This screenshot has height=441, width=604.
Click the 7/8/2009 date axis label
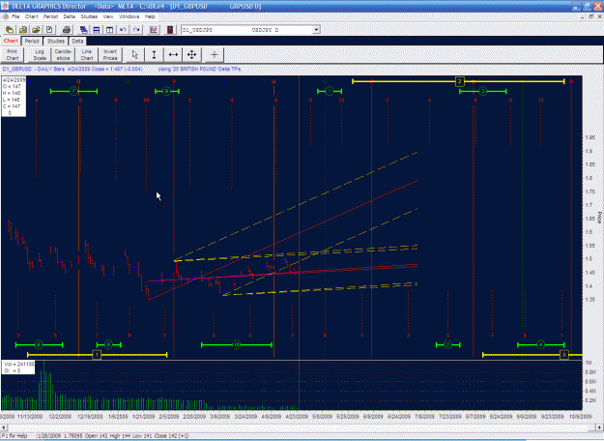[x=424, y=417]
